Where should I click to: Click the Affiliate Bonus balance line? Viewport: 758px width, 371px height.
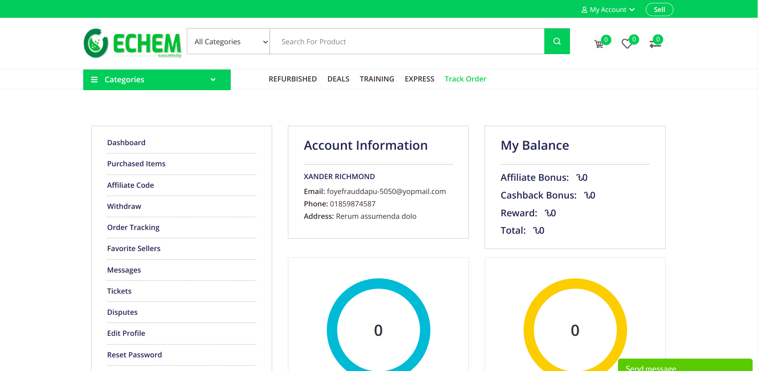(x=544, y=177)
